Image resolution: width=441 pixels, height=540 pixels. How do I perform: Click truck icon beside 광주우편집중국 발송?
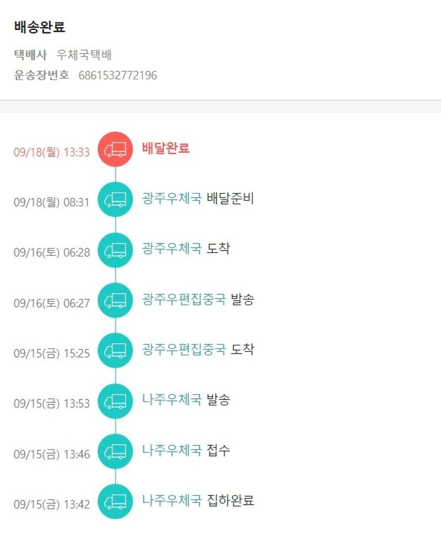pos(115,301)
